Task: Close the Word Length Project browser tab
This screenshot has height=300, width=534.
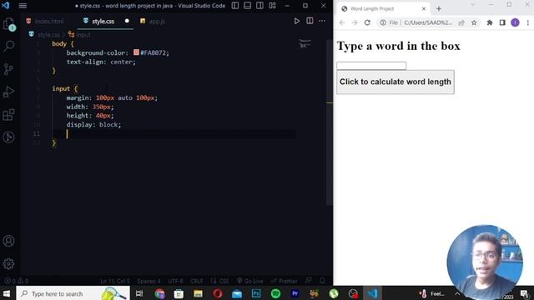Action: tap(424, 9)
